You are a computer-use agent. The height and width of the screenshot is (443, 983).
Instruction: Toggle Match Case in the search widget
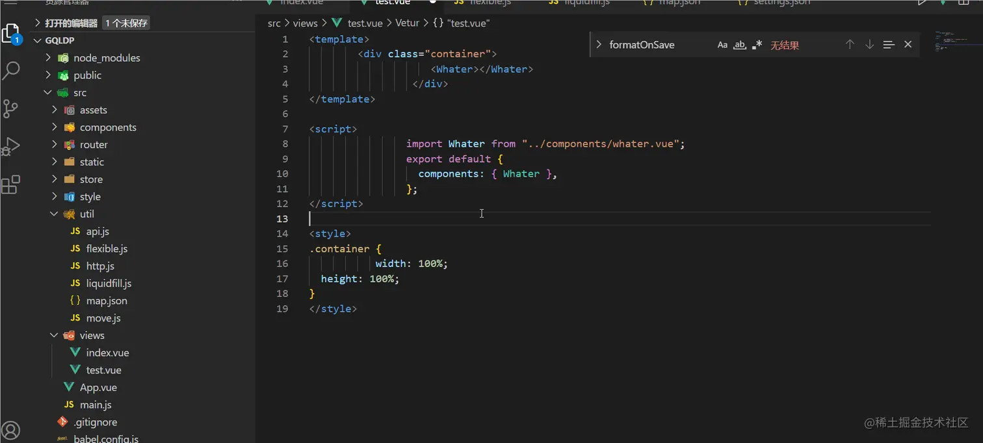pos(722,44)
